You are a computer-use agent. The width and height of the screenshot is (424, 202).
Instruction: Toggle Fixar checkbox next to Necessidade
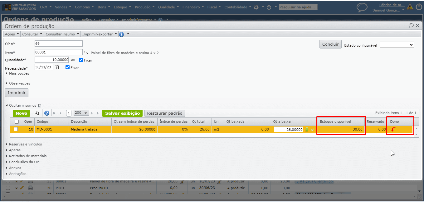coord(68,67)
